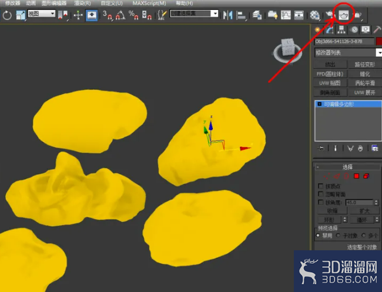Select Border sub-object level icon
Image resolution: width=382 pixels, height=292 pixels.
pos(346,176)
